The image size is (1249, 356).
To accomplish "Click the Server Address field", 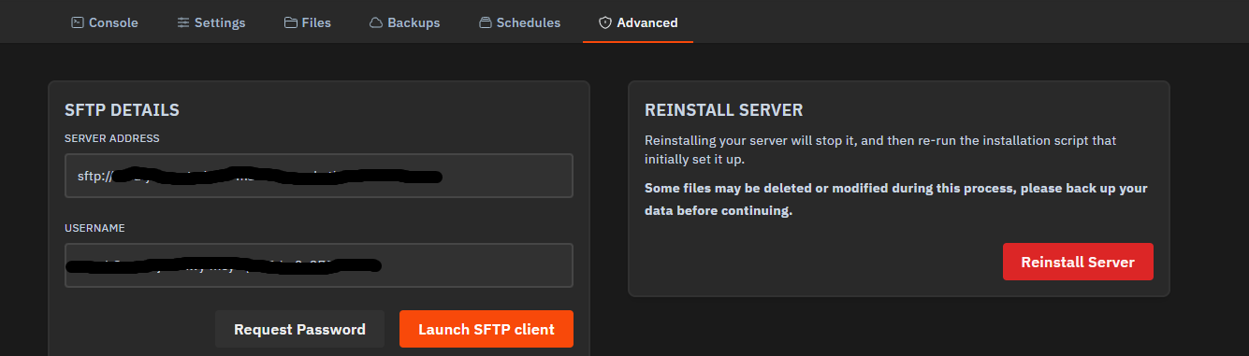I will point(319,176).
